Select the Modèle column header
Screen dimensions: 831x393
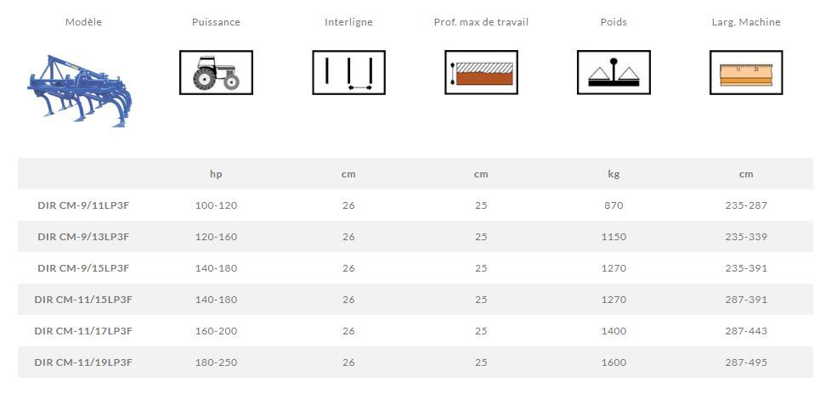[83, 22]
